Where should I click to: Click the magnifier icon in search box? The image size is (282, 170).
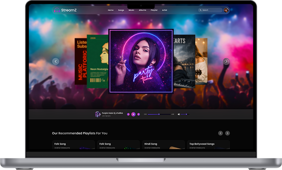point(200,10)
